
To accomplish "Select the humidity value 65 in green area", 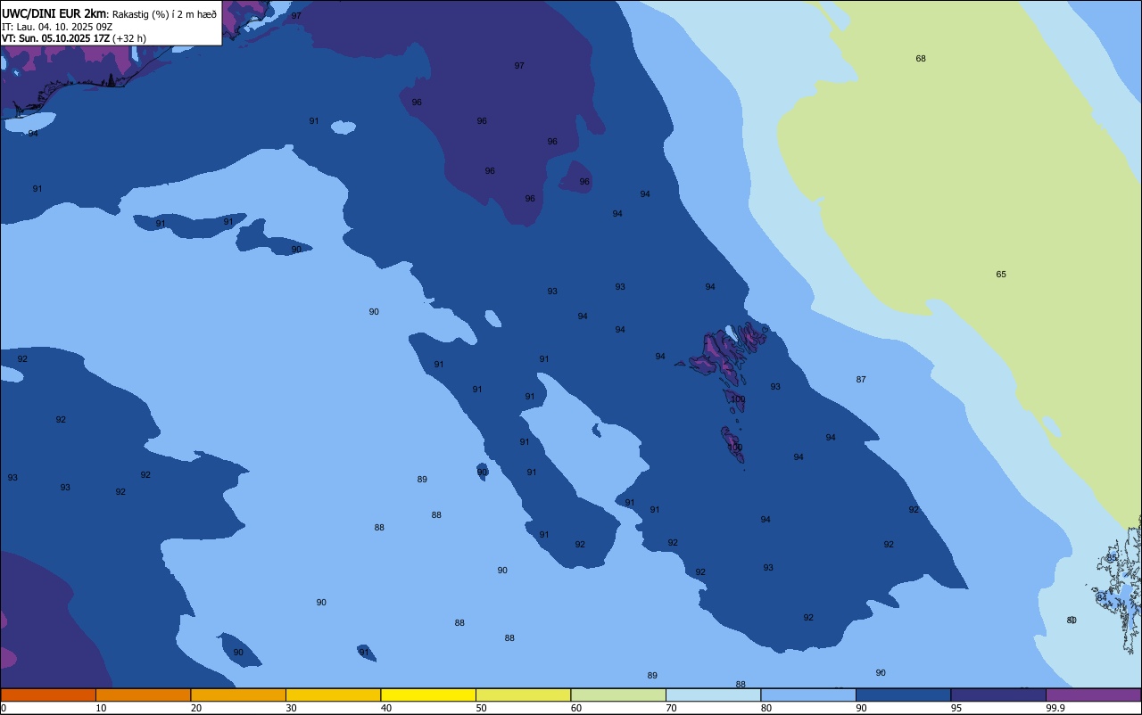I will click(x=1001, y=275).
